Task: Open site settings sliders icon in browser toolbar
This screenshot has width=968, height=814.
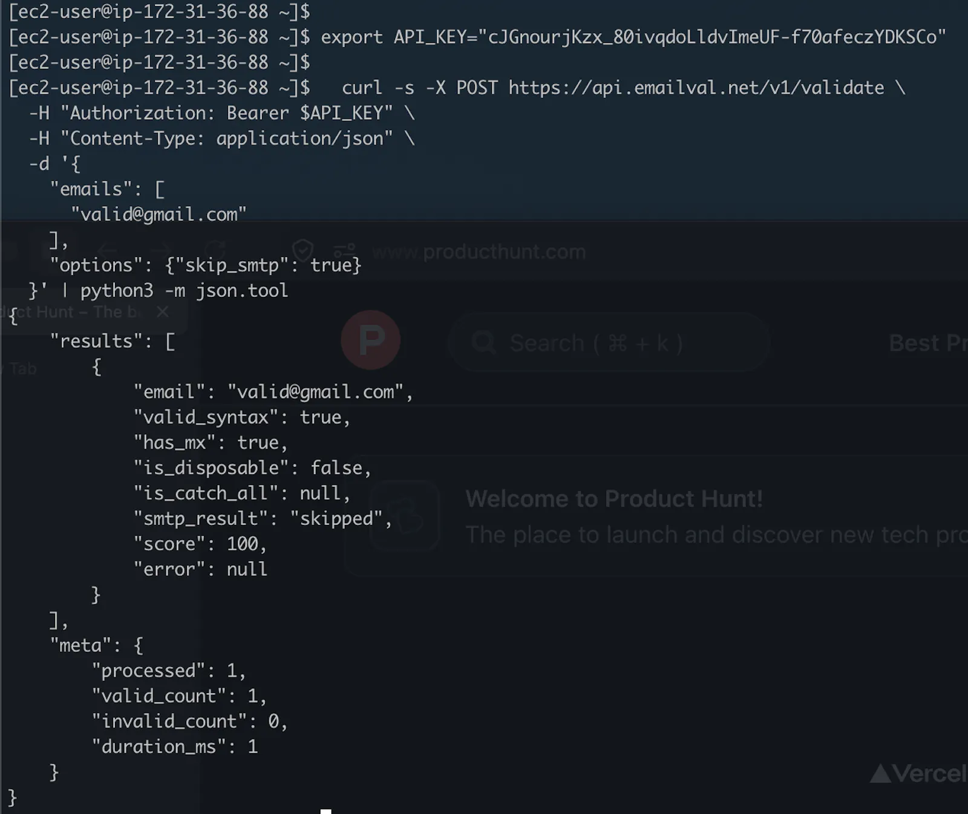Action: click(344, 250)
